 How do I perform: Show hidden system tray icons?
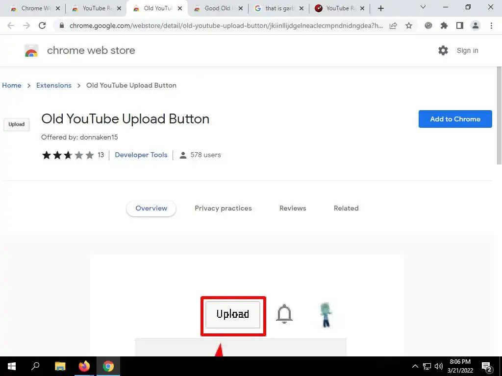(x=415, y=366)
